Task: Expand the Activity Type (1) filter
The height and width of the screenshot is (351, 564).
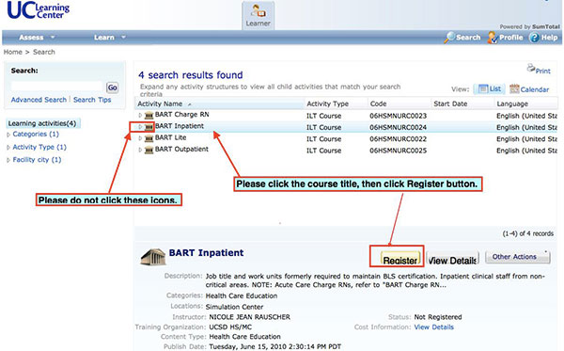Action: click(8, 148)
